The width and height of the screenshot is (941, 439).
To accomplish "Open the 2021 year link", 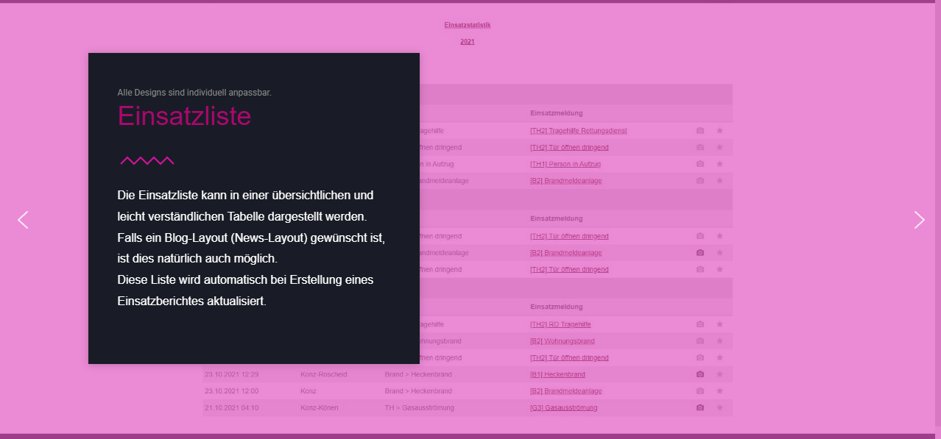I will tap(468, 42).
